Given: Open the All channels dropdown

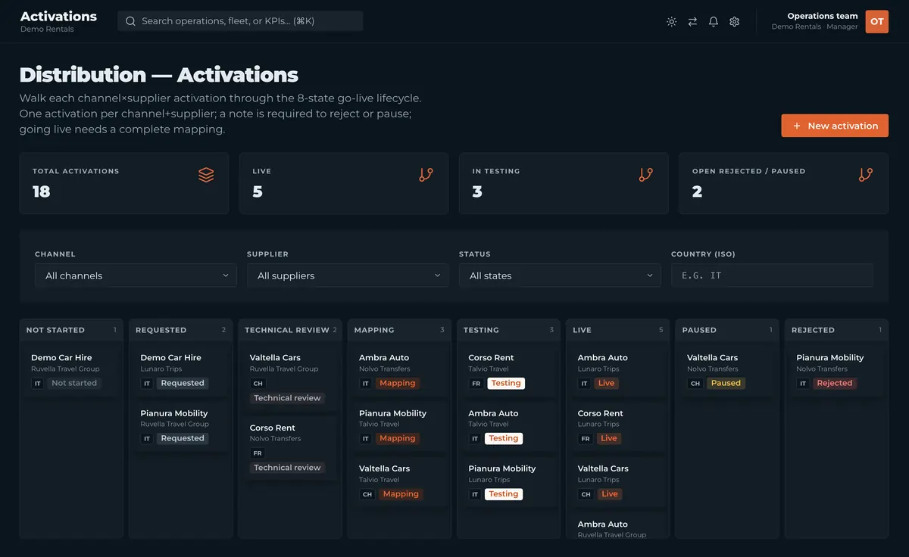Looking at the screenshot, I should click(x=136, y=275).
